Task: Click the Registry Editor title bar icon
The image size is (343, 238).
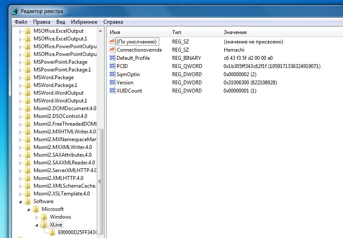Action: [15, 11]
